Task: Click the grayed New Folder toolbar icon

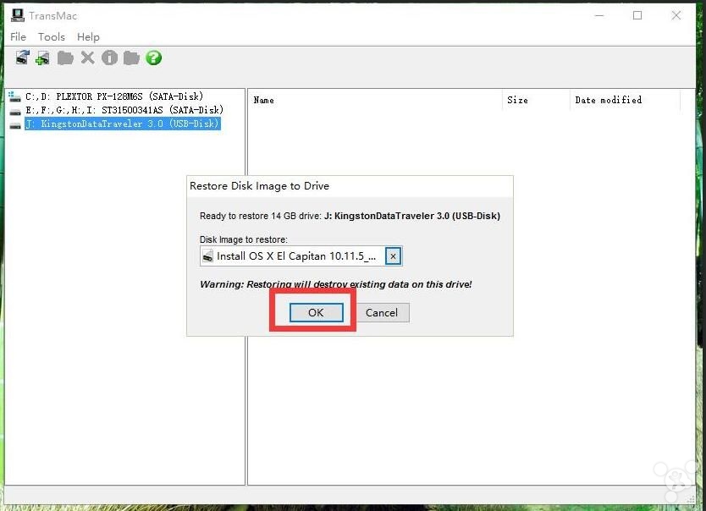Action: pos(65,58)
